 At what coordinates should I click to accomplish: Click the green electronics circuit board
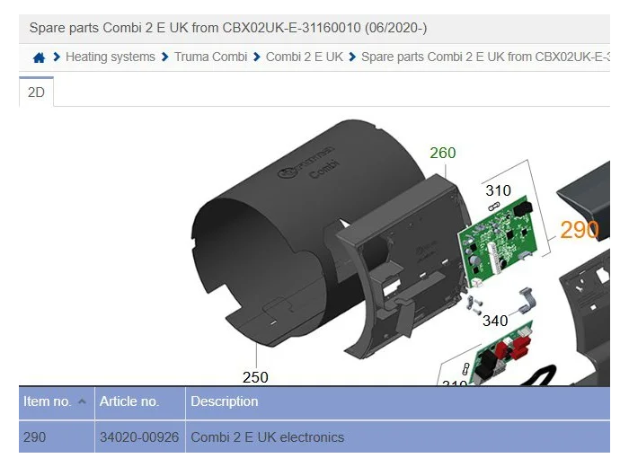click(498, 242)
